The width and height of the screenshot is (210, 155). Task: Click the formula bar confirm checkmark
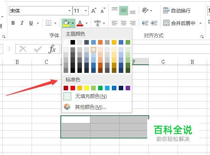click(x=38, y=49)
